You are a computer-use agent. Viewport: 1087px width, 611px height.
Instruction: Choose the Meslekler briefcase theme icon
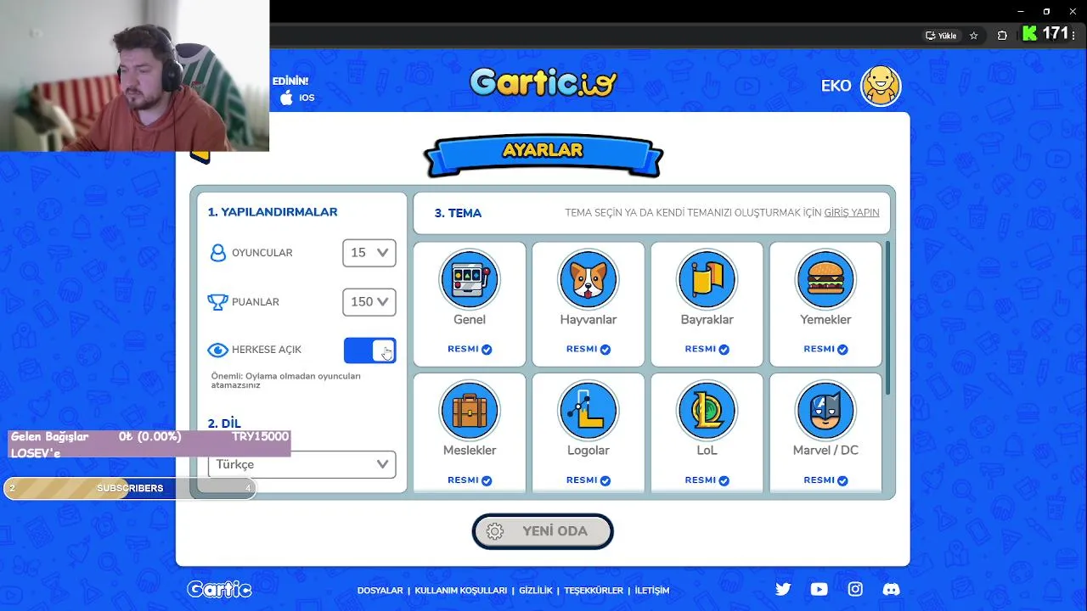pyautogui.click(x=470, y=411)
